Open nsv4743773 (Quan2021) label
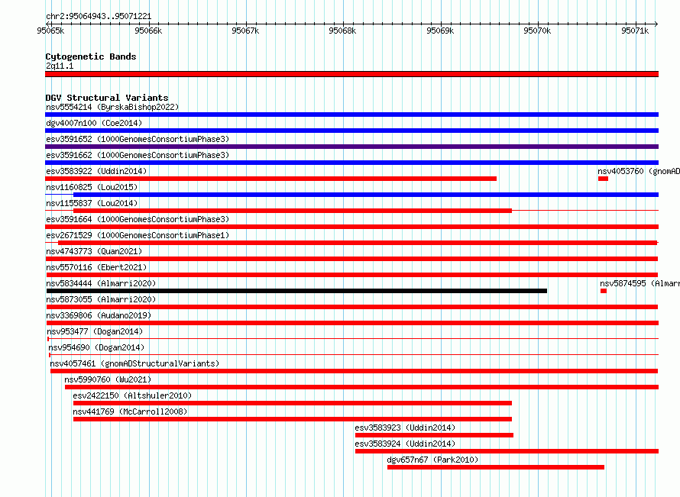 tap(94, 251)
